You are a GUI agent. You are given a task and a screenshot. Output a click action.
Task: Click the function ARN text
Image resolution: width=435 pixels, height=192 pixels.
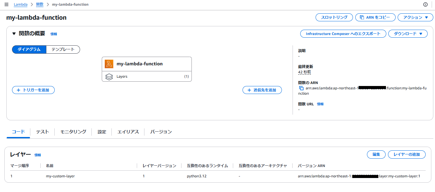click(362, 91)
